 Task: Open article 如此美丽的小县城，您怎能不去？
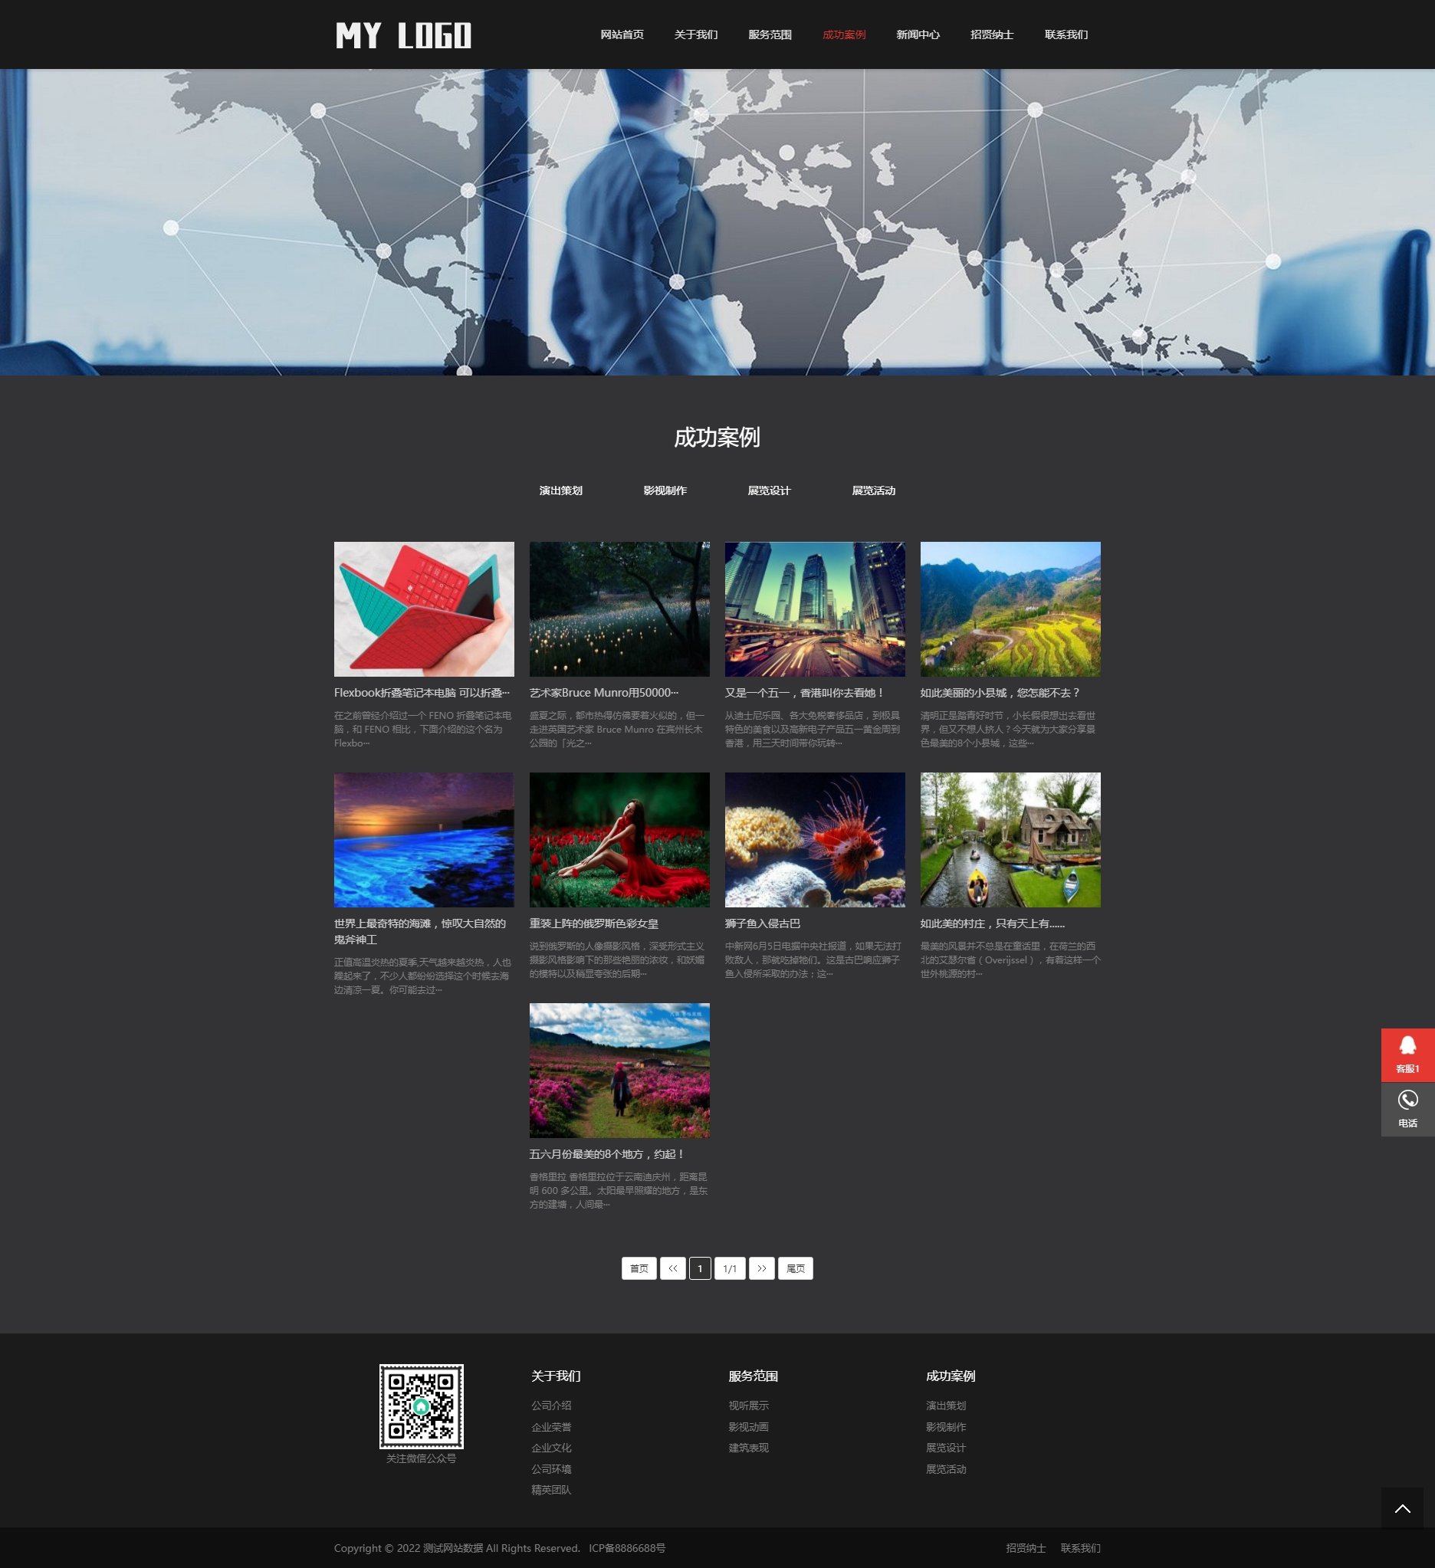(1000, 693)
